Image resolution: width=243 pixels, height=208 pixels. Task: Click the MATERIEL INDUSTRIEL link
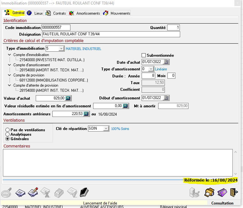point(83,49)
